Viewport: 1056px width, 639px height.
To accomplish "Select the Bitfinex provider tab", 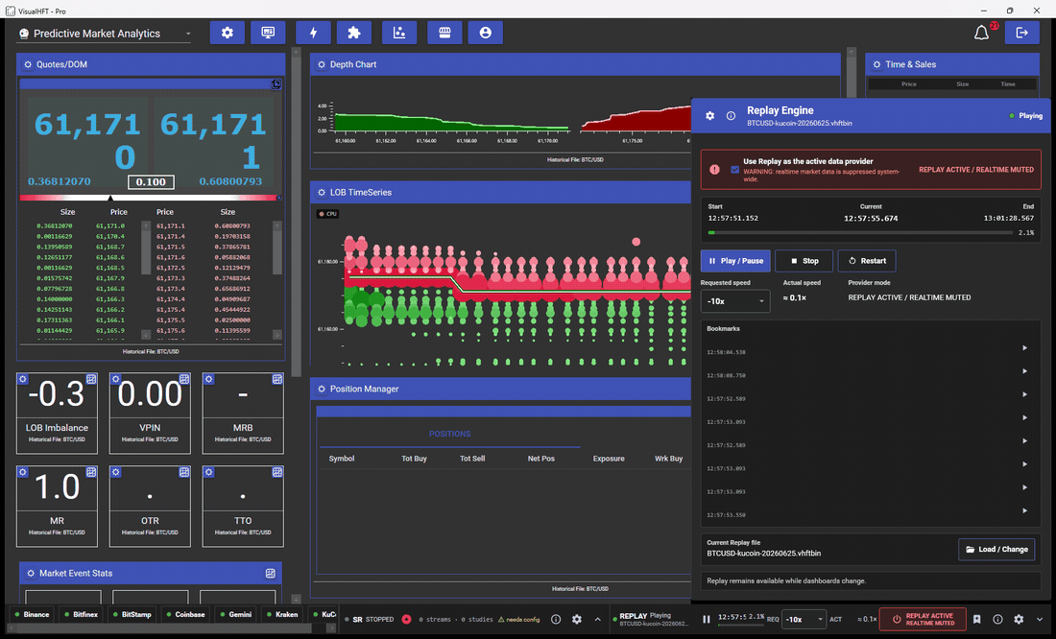I will click(x=81, y=615).
